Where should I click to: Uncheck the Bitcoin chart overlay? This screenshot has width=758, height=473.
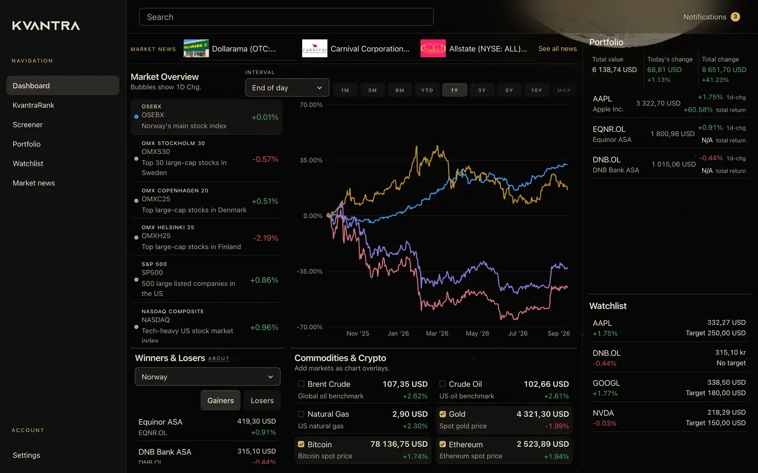point(301,444)
